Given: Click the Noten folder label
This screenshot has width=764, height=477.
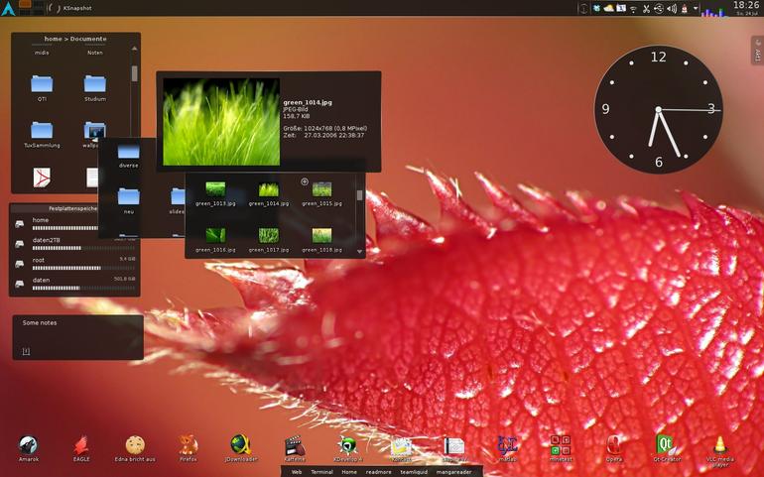Looking at the screenshot, I should [x=95, y=53].
